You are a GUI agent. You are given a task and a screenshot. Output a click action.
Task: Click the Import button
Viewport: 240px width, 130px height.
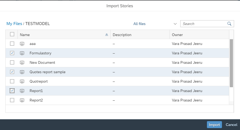pos(214,125)
